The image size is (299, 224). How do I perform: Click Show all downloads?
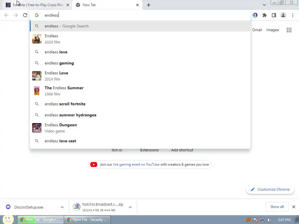coord(277,207)
